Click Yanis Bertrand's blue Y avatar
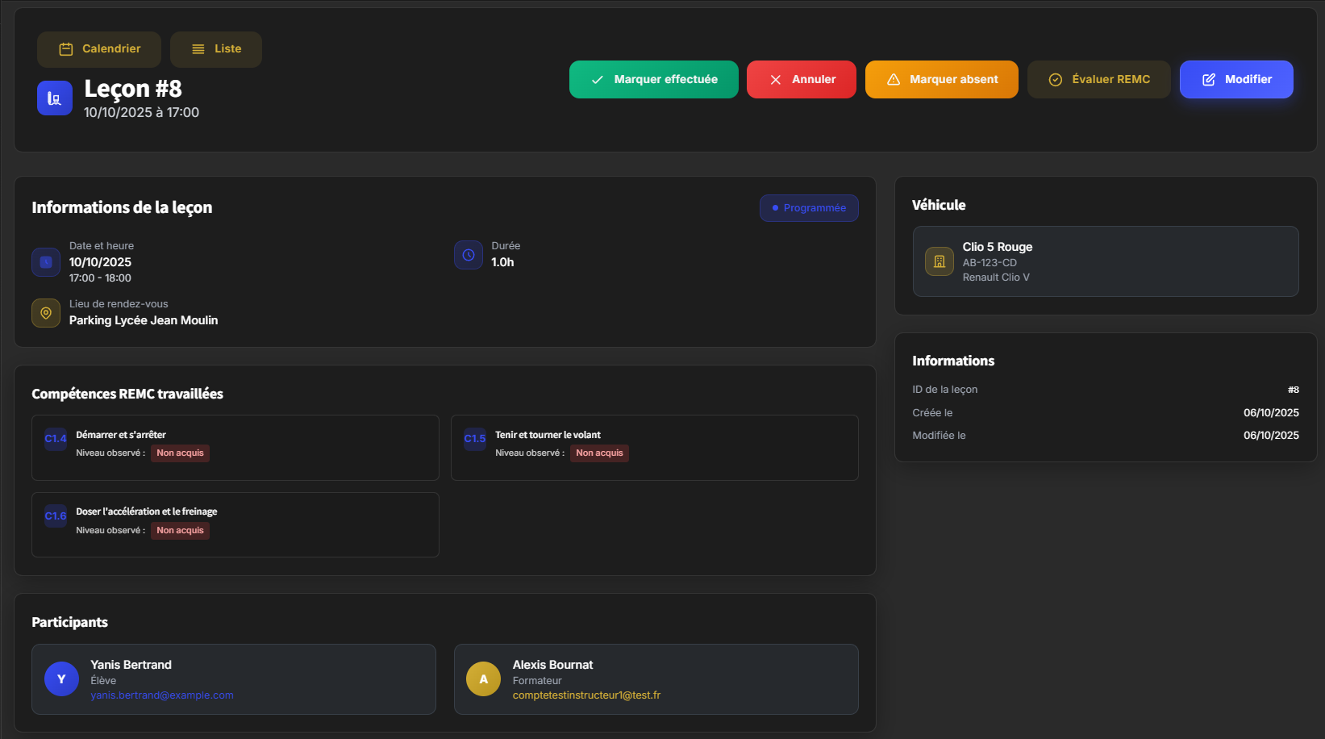1325x739 pixels. click(x=61, y=679)
